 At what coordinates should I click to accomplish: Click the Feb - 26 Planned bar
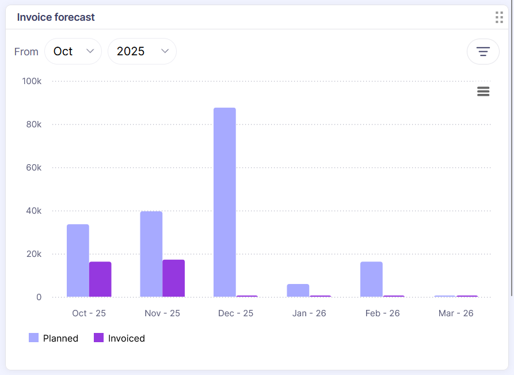(x=371, y=279)
